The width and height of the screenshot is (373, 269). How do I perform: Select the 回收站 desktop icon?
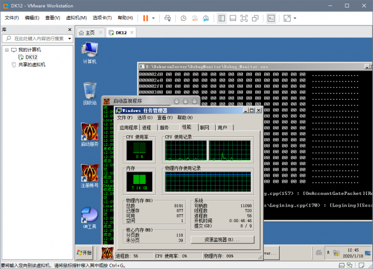(90, 93)
